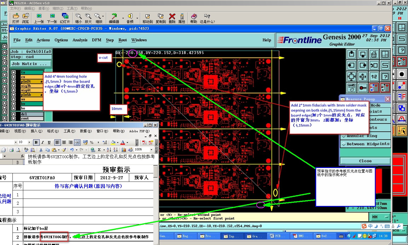
Task: Open Excel paste options dropdown arrow
Action: (x=59, y=150)
